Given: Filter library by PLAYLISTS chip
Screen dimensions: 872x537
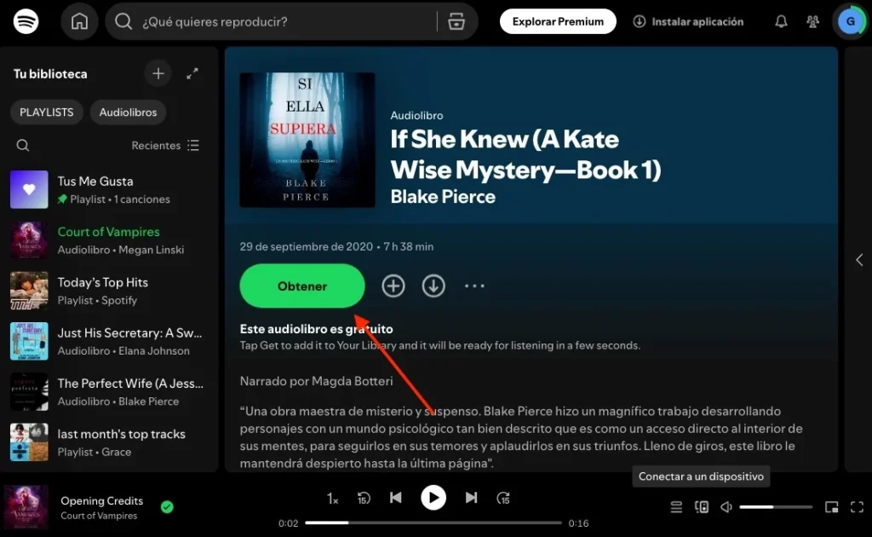Looking at the screenshot, I should click(47, 113).
